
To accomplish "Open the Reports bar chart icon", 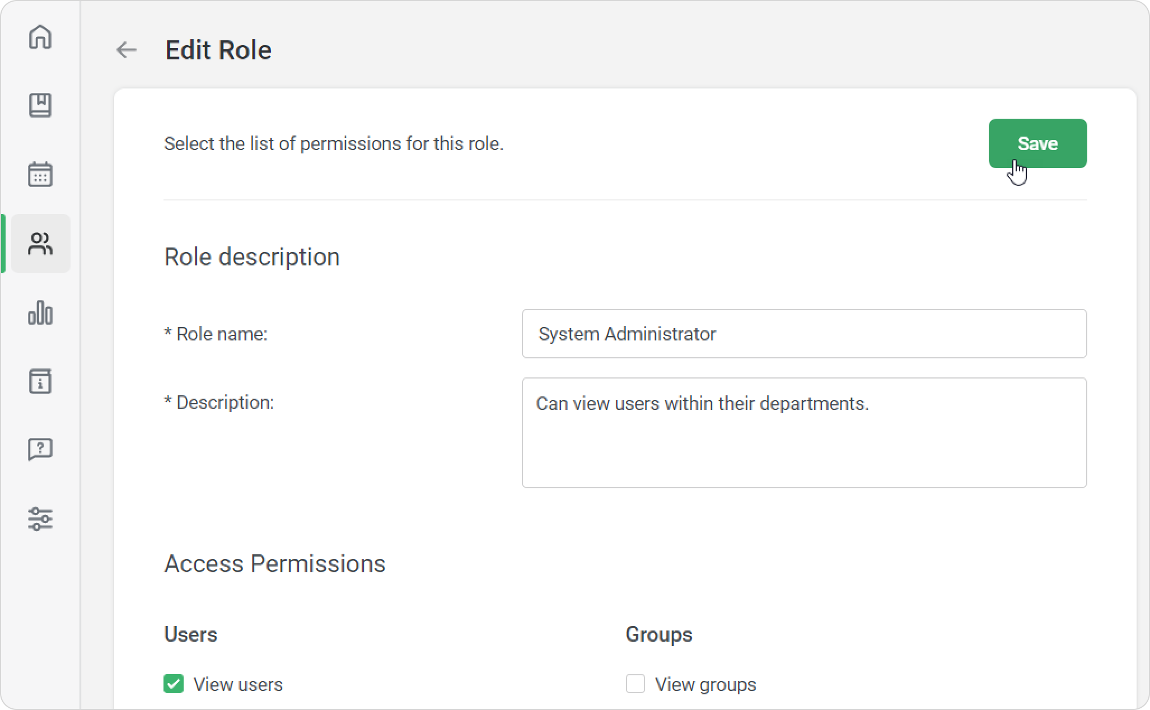I will (40, 312).
